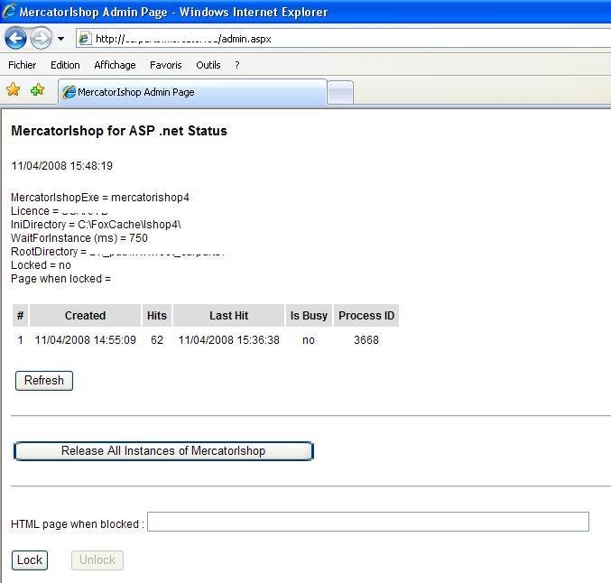Click the Created column header
Viewport: 611px width, 583px height.
(86, 315)
